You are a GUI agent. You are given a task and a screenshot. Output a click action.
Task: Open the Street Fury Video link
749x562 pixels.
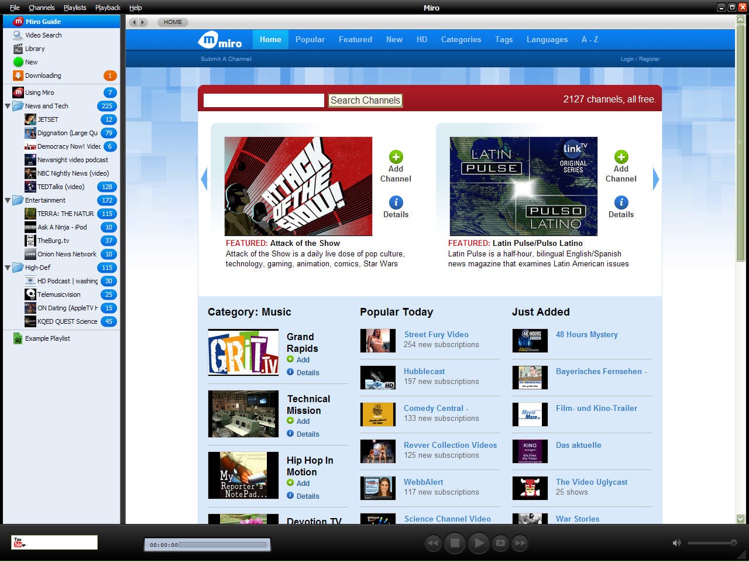437,334
